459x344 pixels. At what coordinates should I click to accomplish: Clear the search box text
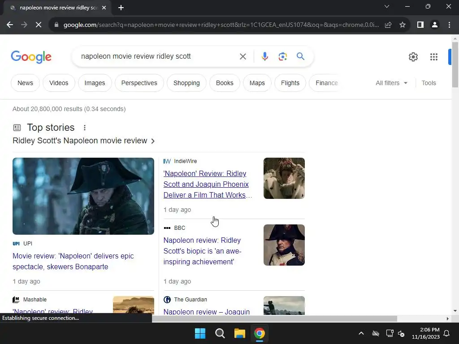click(x=243, y=56)
